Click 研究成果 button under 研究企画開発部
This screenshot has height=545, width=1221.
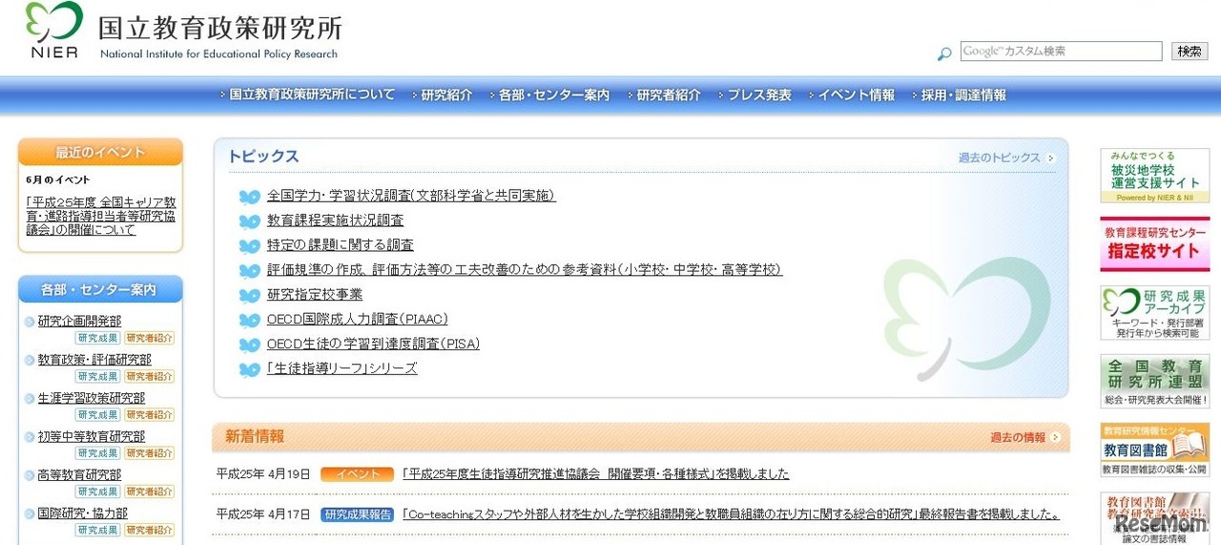tap(98, 338)
